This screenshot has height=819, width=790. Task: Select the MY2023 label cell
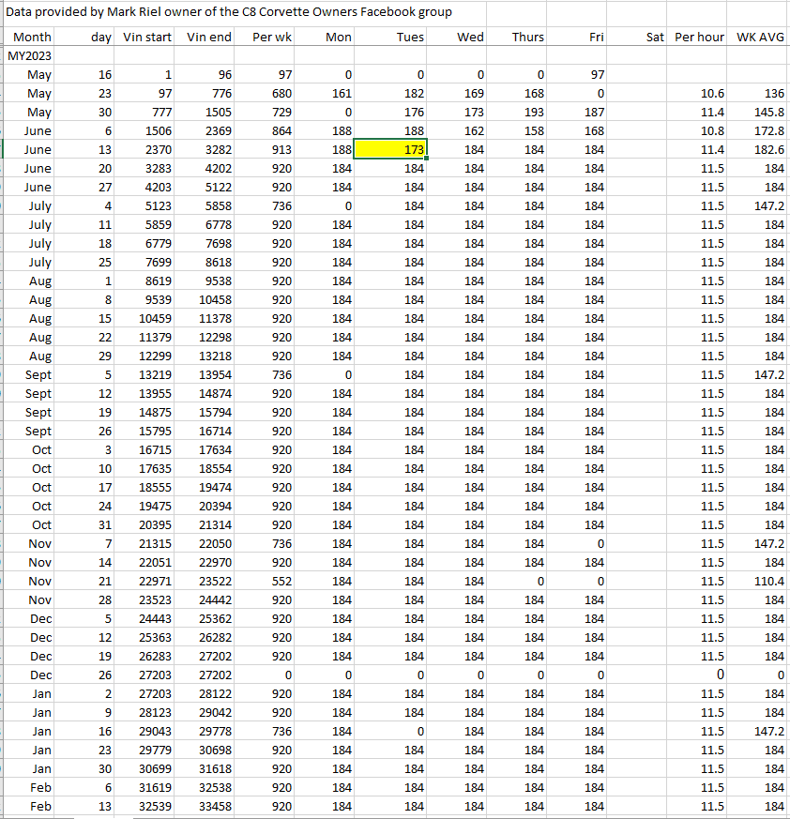(x=29, y=55)
